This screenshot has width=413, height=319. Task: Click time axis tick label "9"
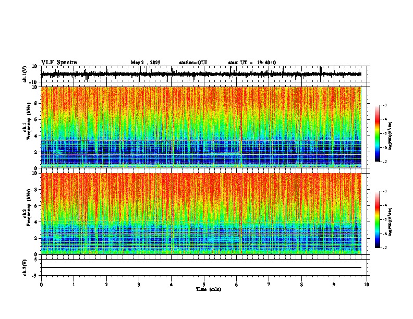tap(334, 285)
